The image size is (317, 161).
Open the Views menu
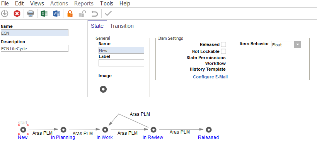(x=37, y=3)
